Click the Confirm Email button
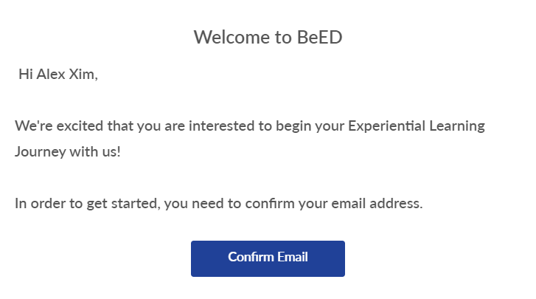536x299 pixels. (268, 258)
